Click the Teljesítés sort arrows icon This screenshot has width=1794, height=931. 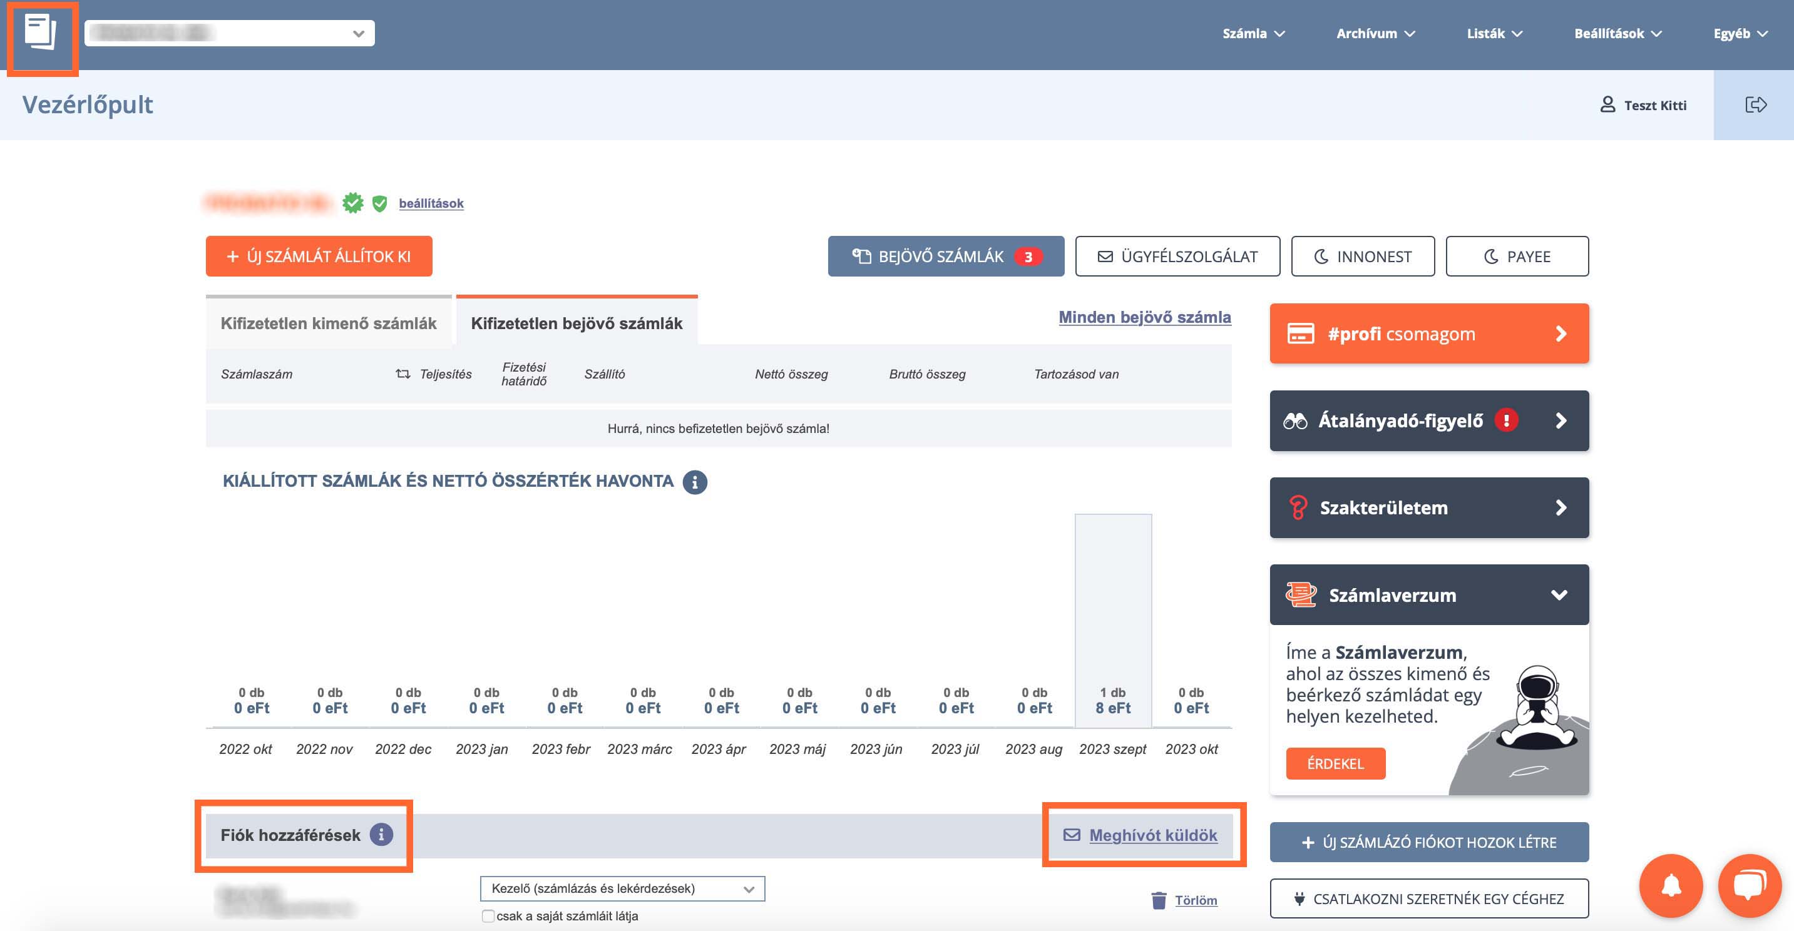tap(402, 374)
